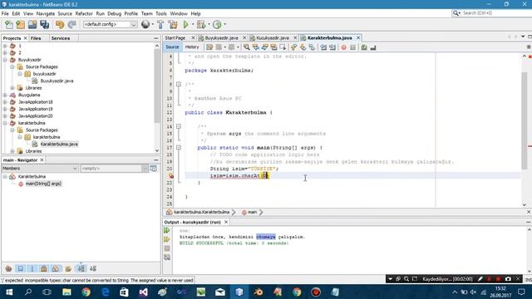
Task: Open the Refactor menu
Action: (84, 13)
